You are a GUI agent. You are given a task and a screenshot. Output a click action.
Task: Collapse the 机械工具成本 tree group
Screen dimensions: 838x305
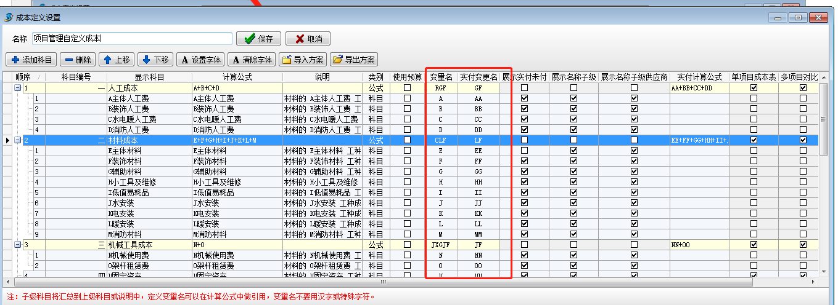click(18, 245)
